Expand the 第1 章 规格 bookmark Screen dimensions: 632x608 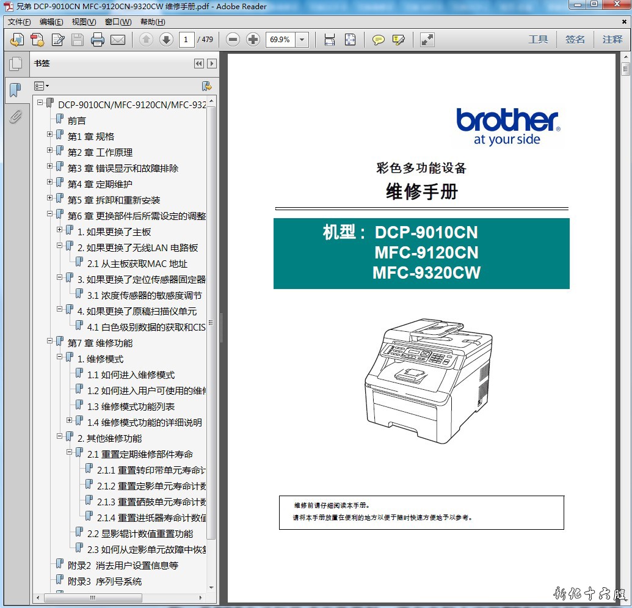50,134
